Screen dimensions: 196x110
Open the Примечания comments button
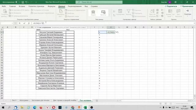click(187, 6)
